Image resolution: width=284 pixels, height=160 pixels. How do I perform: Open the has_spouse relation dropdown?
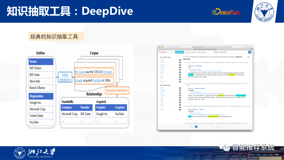[x=180, y=52]
